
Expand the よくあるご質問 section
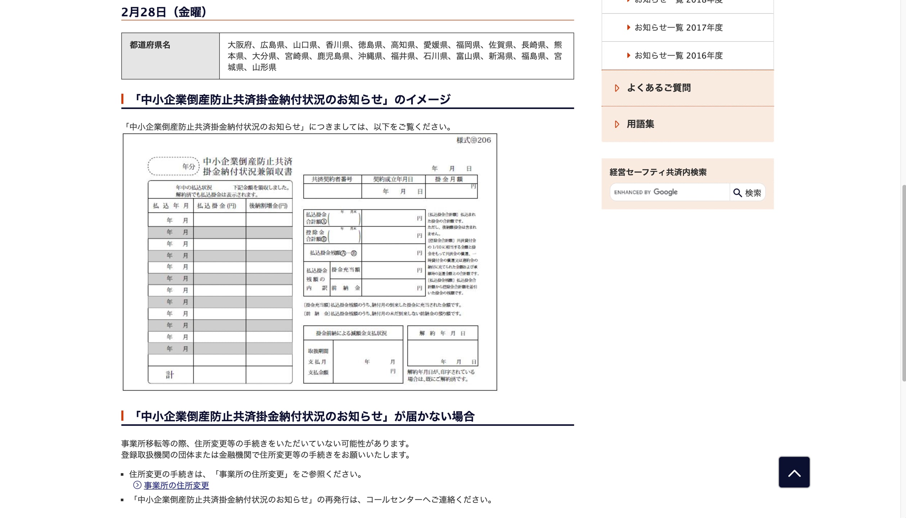(x=659, y=88)
